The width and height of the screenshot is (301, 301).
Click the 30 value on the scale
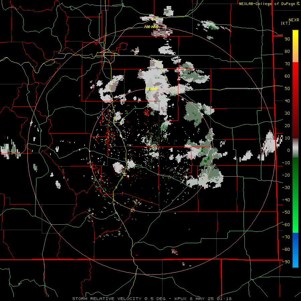tap(287, 113)
